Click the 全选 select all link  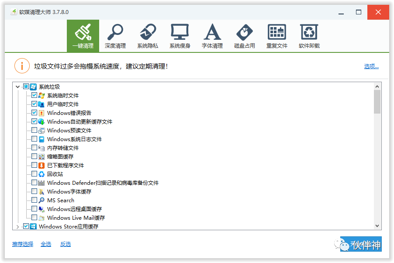click(46, 244)
